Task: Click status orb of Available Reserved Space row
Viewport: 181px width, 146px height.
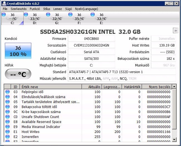Action: (x=8, y=122)
